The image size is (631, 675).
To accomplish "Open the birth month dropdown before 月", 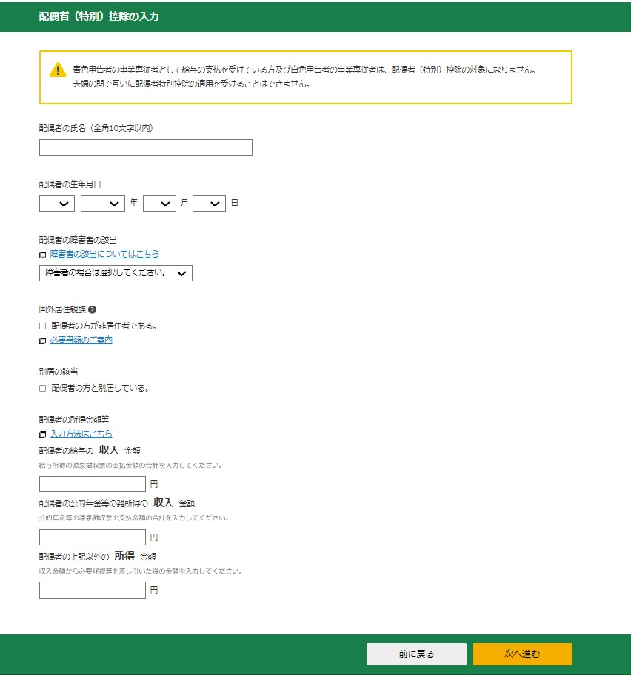I will (159, 204).
